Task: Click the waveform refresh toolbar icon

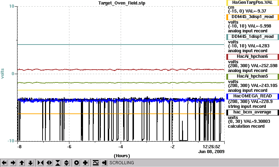Action: click(96, 163)
